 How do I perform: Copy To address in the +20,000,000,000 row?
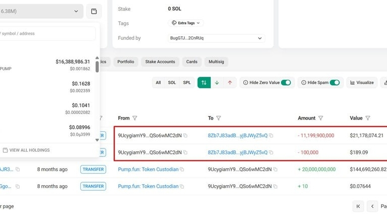pyautogui.click(x=275, y=170)
